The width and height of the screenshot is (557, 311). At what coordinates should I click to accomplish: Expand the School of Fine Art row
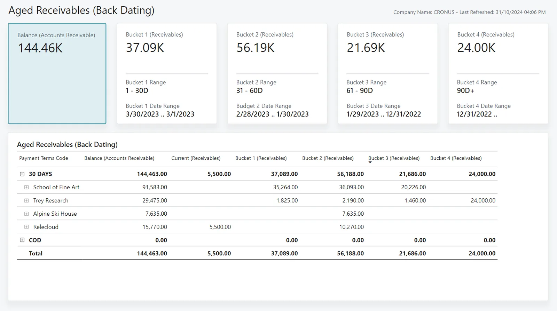[x=26, y=187]
